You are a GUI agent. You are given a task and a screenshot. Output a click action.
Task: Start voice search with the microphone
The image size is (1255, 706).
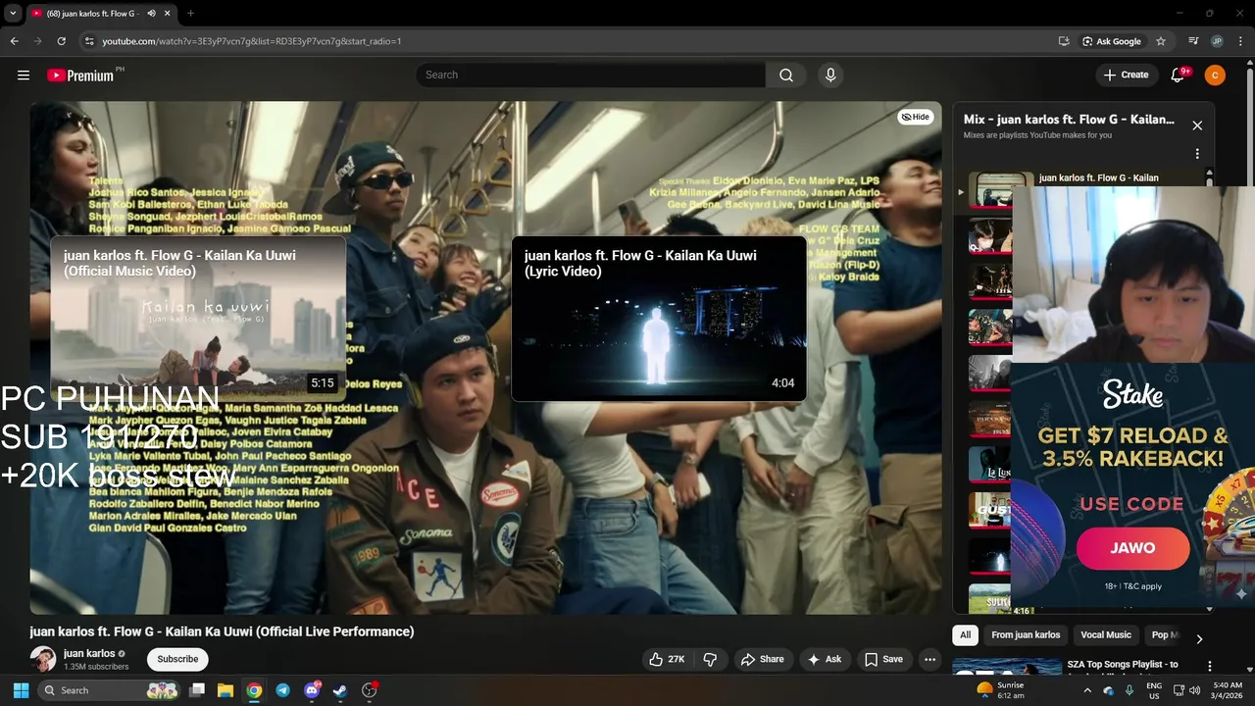tap(830, 76)
